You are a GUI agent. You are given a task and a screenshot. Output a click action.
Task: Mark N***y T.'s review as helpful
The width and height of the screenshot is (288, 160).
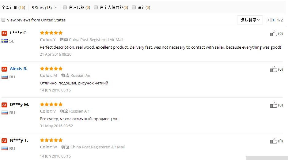point(274,141)
